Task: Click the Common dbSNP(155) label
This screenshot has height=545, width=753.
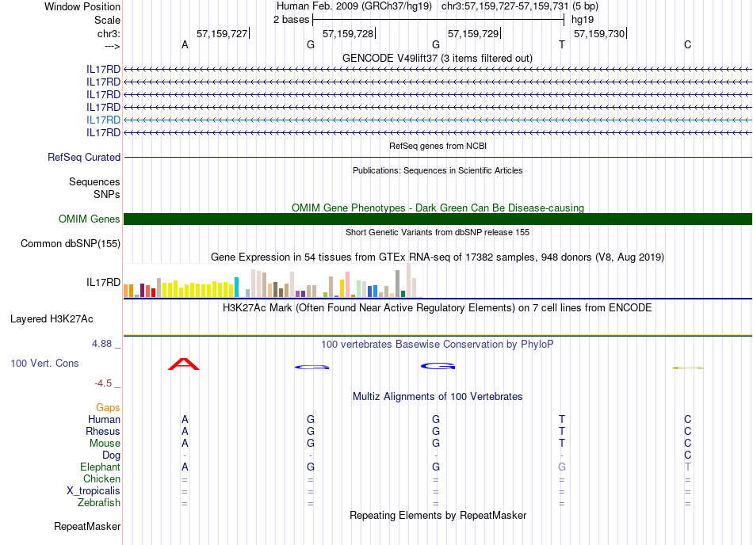Action: coord(70,243)
